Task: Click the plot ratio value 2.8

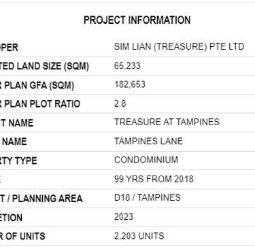Action: tap(120, 103)
